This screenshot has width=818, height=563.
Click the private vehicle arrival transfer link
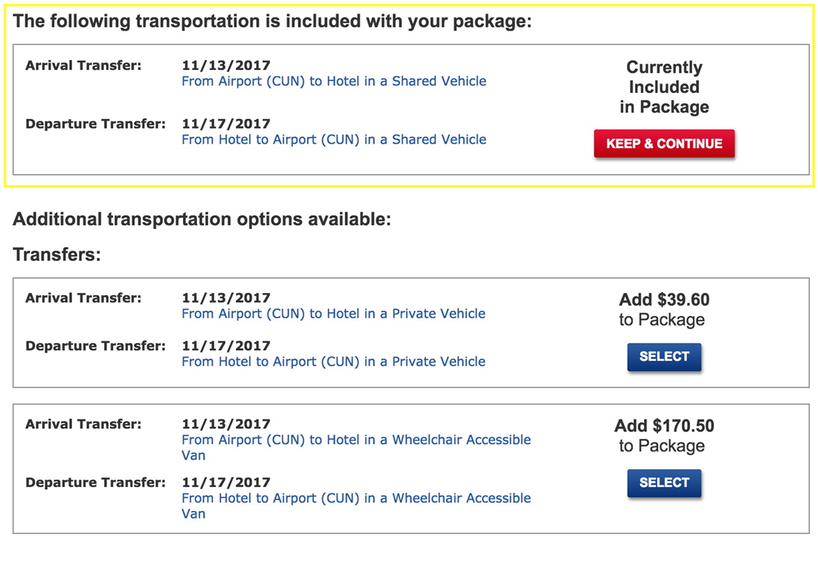[x=333, y=313]
